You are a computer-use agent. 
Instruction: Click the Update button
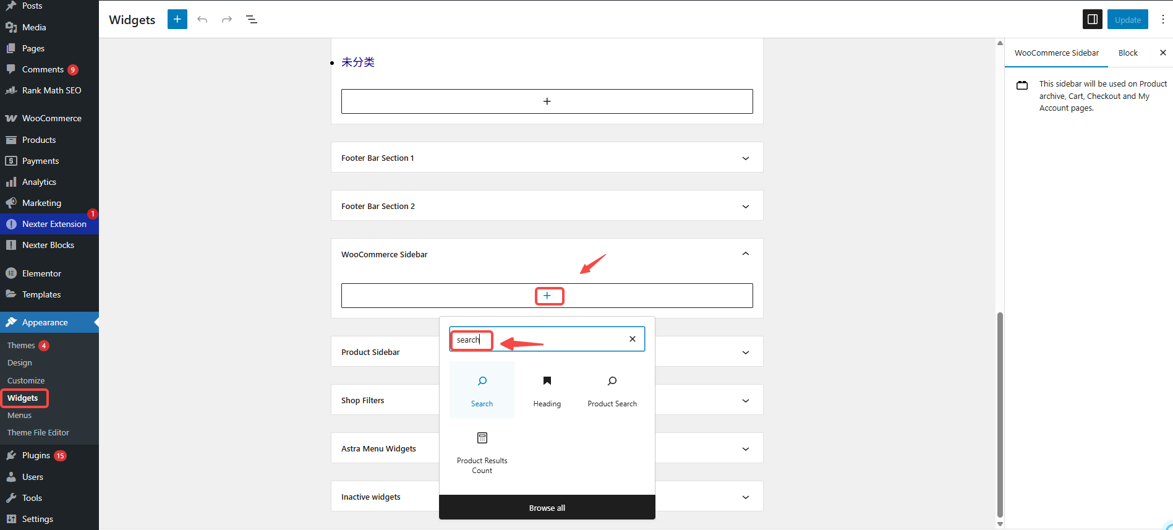tap(1127, 20)
